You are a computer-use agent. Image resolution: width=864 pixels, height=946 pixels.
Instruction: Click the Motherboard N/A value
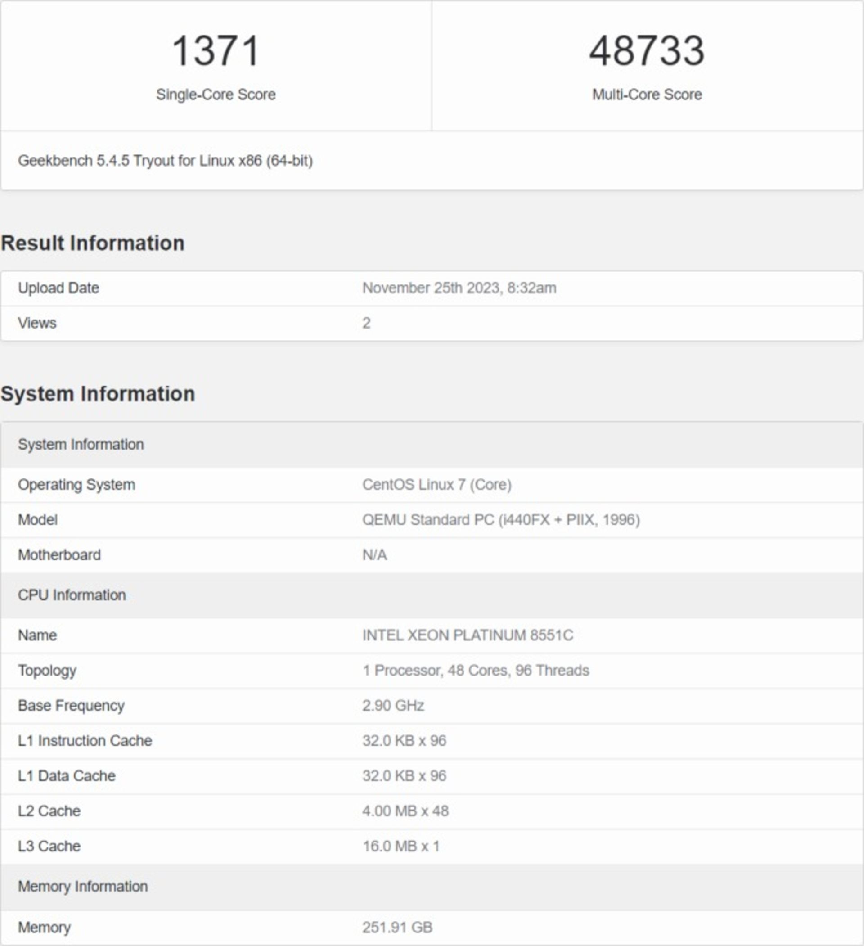pos(374,554)
